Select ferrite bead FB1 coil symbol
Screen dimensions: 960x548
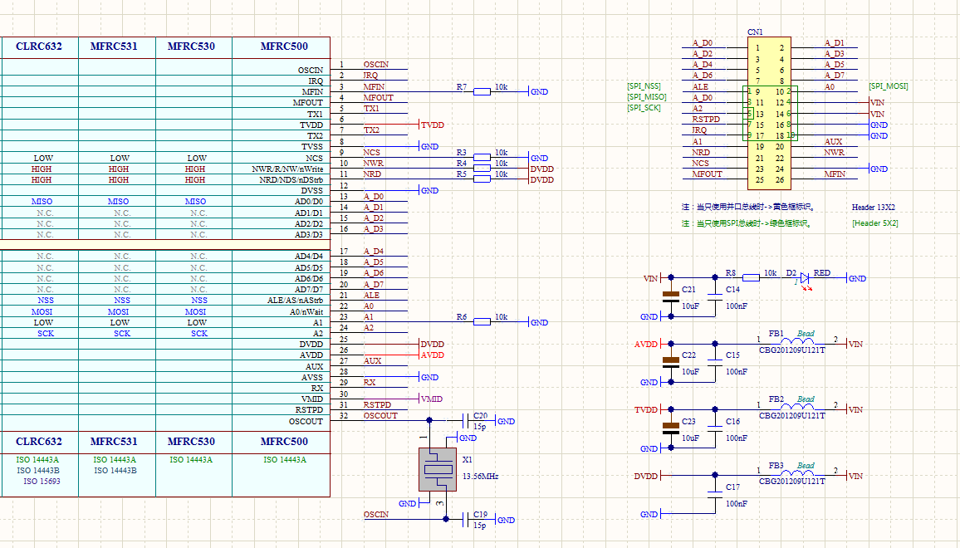798,341
